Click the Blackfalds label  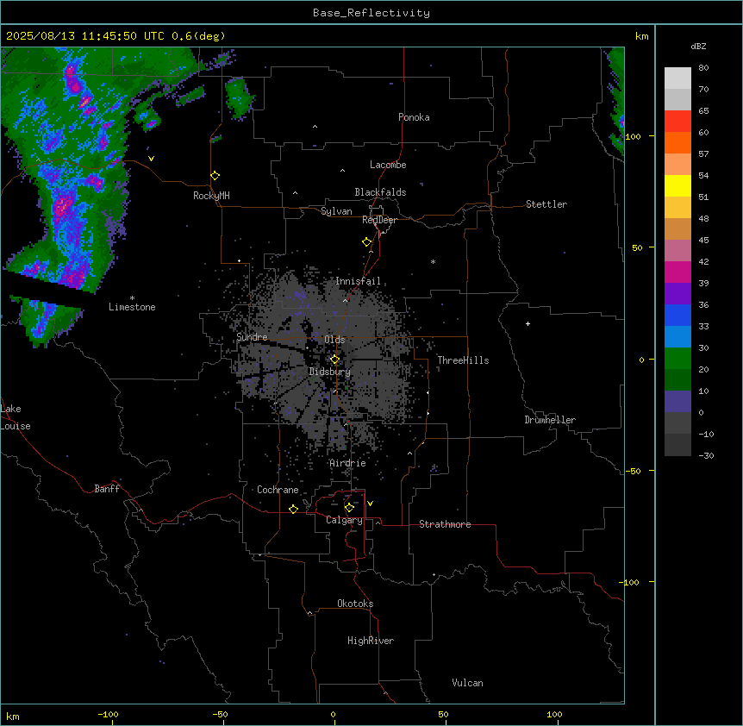click(380, 192)
